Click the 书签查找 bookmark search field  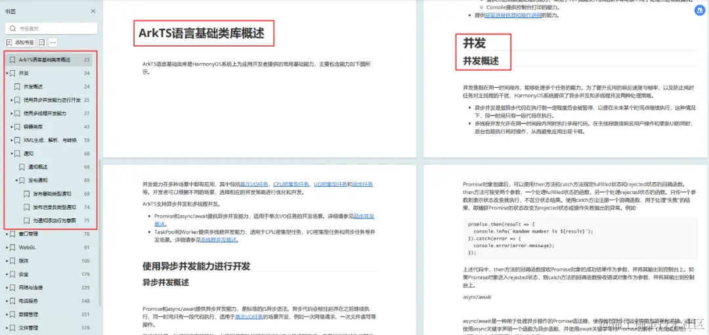(52, 28)
